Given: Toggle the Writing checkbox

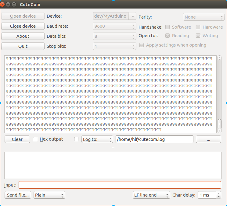Looking at the screenshot, I should (198, 36).
